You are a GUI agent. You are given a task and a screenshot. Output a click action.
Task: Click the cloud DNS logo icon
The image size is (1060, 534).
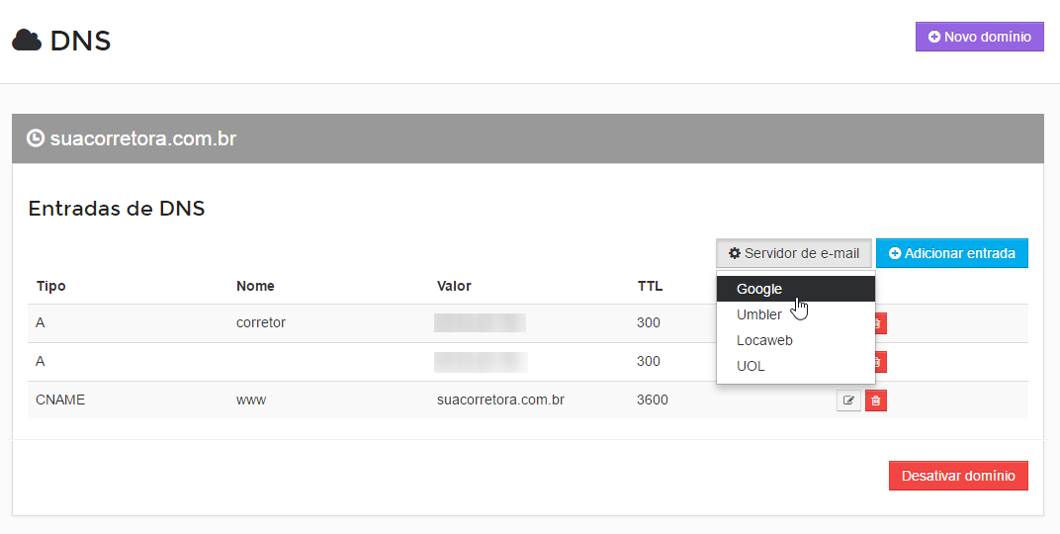pos(27,41)
